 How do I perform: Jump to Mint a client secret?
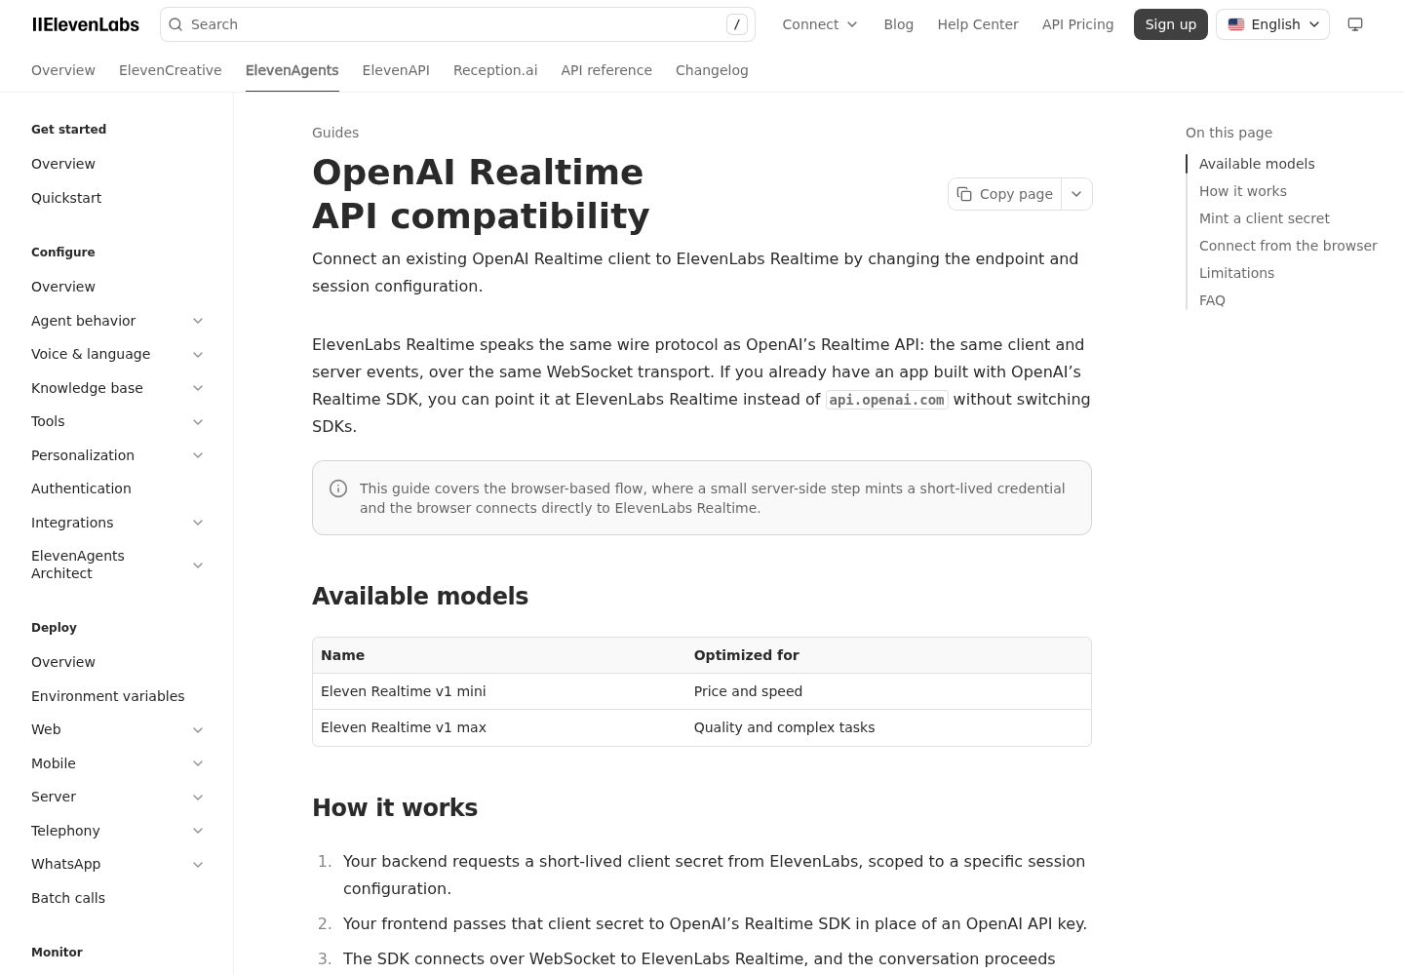click(x=1265, y=218)
